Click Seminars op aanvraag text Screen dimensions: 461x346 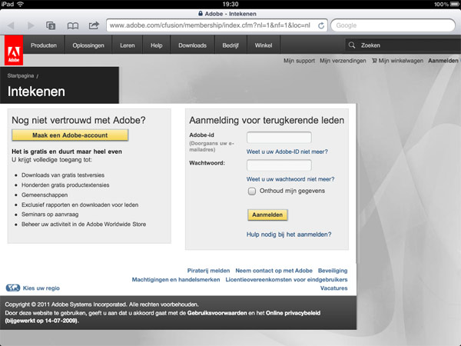tap(50, 215)
